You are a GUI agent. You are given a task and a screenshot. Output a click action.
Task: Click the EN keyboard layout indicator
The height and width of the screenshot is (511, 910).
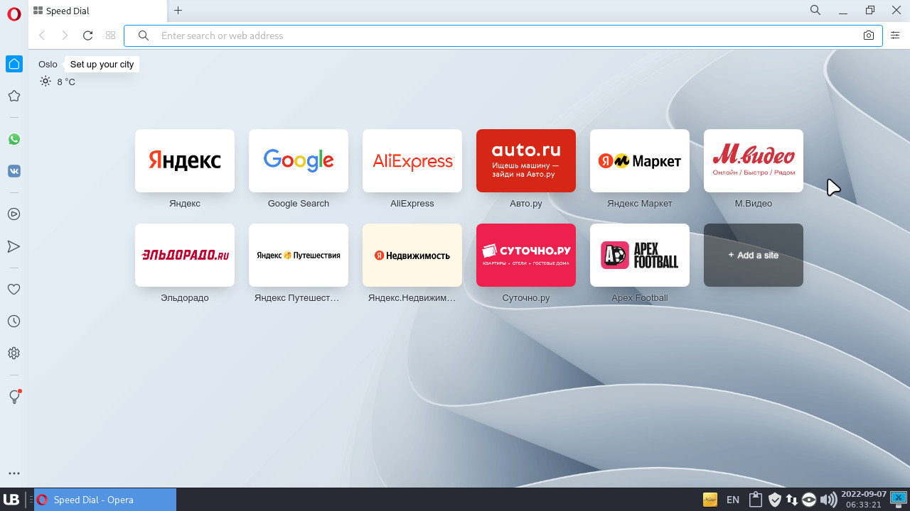point(733,500)
